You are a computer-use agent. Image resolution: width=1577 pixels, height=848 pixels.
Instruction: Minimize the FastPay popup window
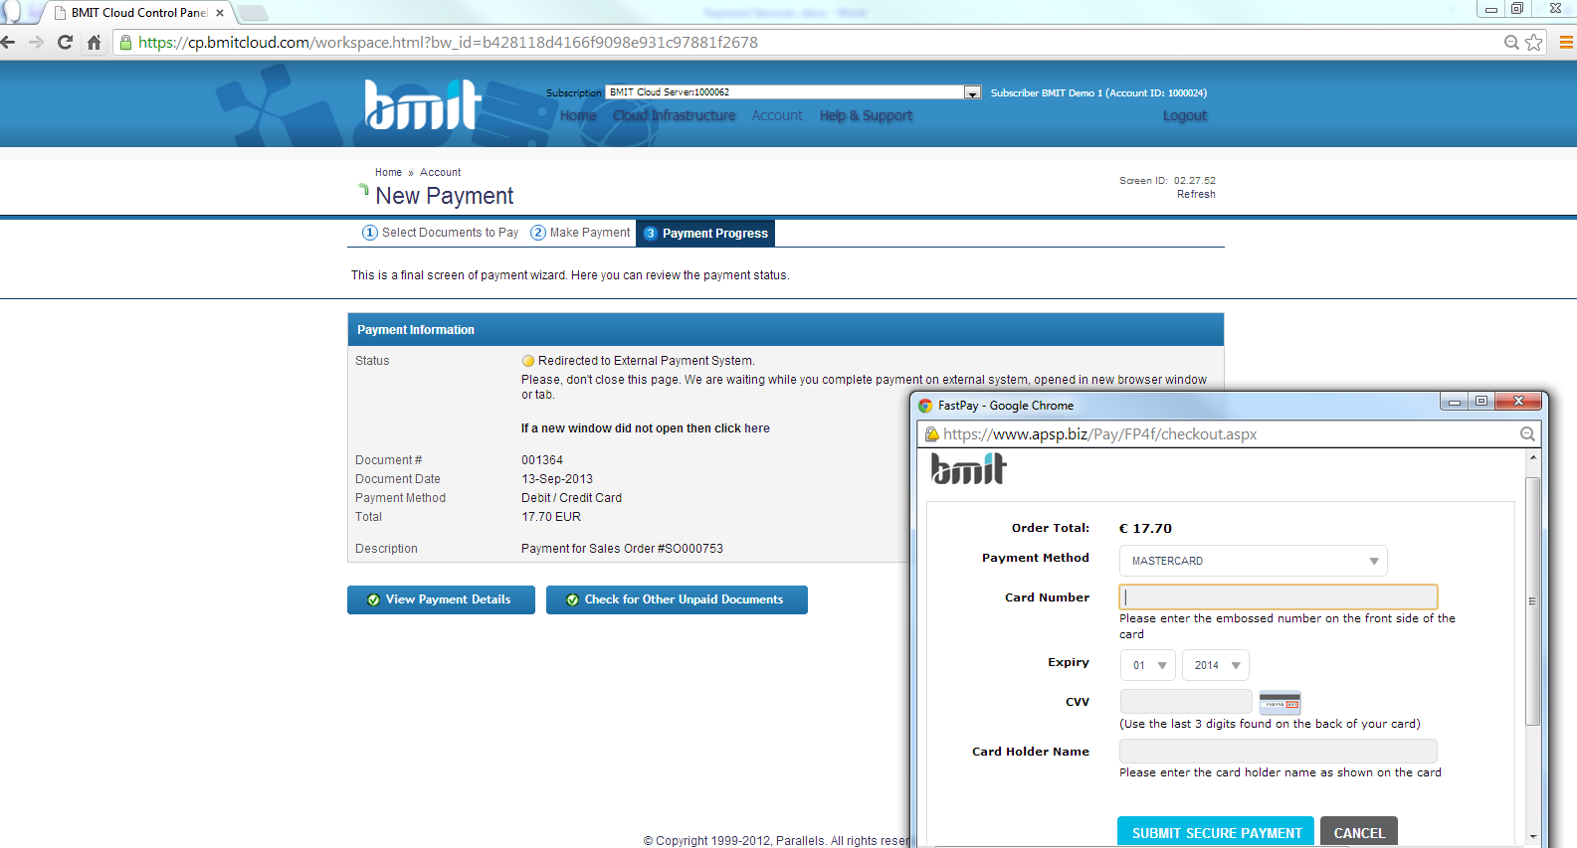pyautogui.click(x=1454, y=401)
